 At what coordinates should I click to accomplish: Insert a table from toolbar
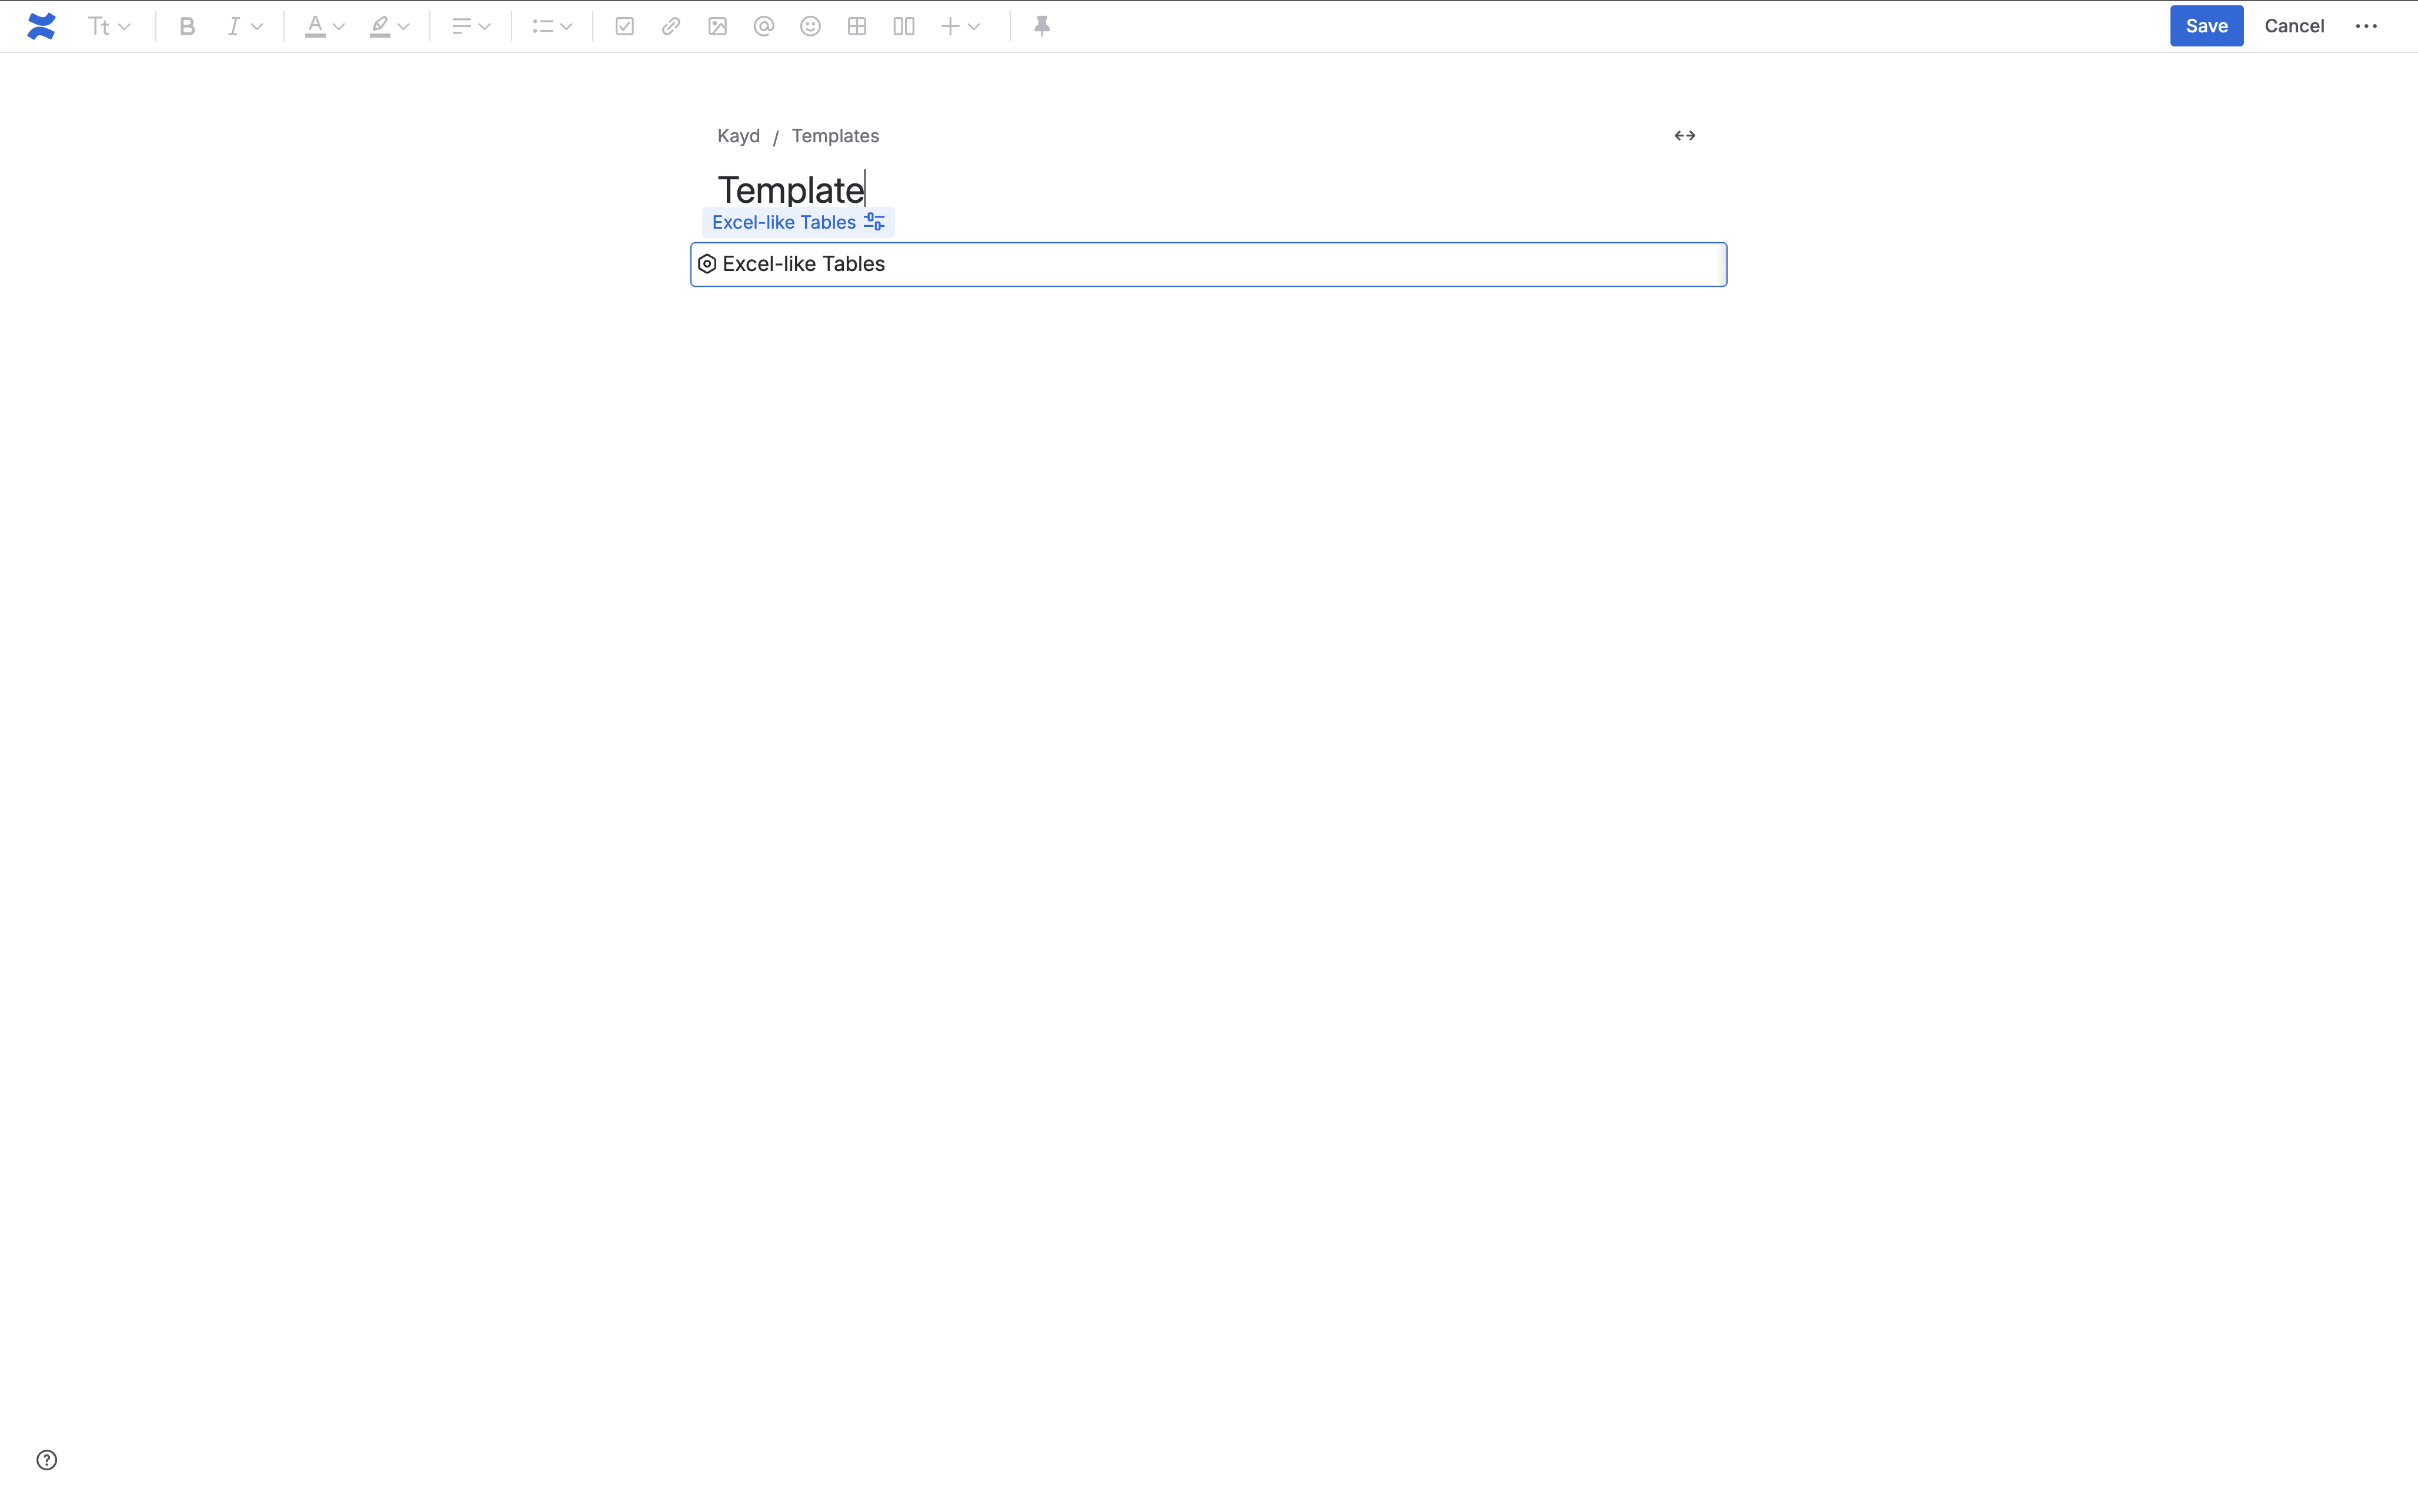857,26
